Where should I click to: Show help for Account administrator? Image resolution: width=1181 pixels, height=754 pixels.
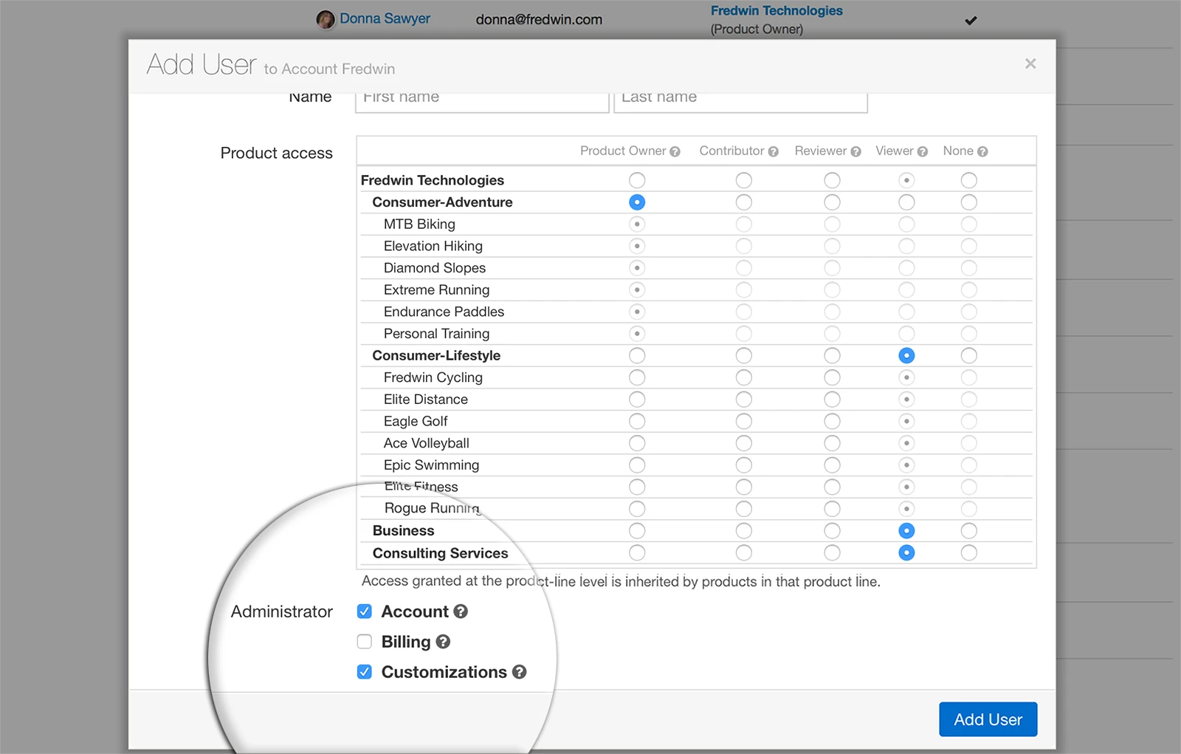[x=461, y=611]
